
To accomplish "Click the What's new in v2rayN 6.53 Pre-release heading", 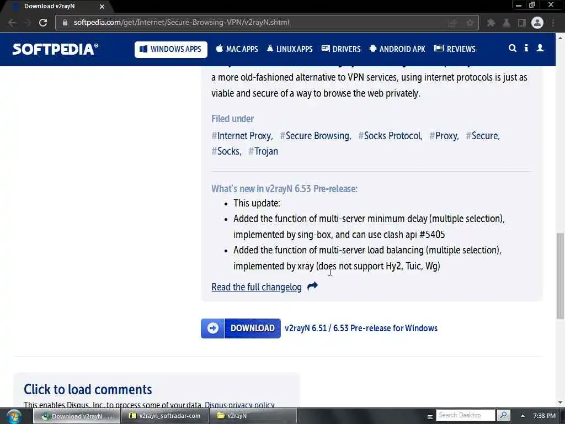I will (x=284, y=189).
